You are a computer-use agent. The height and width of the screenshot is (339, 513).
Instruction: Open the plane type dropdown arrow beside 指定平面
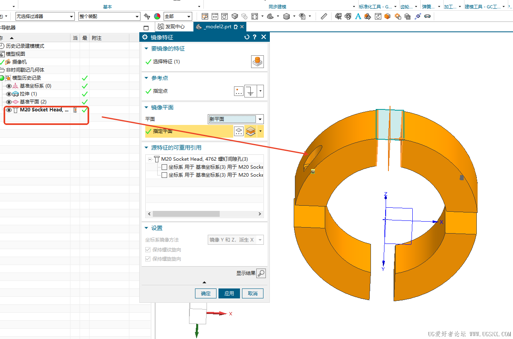click(x=261, y=131)
